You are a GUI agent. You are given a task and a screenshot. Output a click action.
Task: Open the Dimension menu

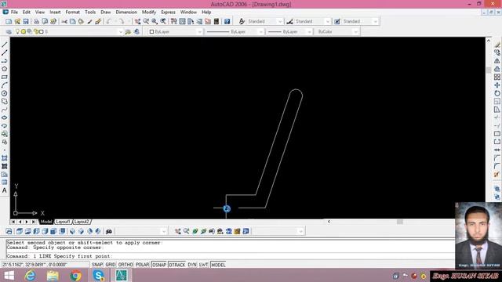[126, 12]
